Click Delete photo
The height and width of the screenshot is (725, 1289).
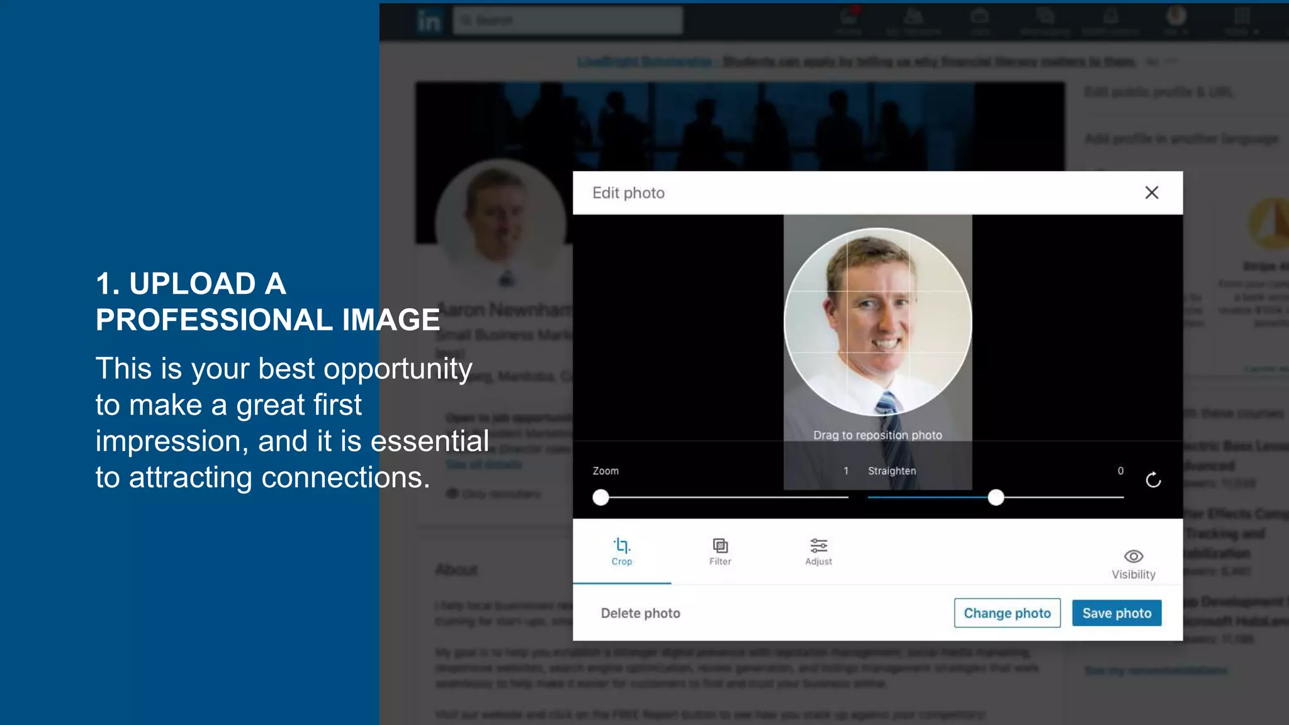(x=640, y=613)
